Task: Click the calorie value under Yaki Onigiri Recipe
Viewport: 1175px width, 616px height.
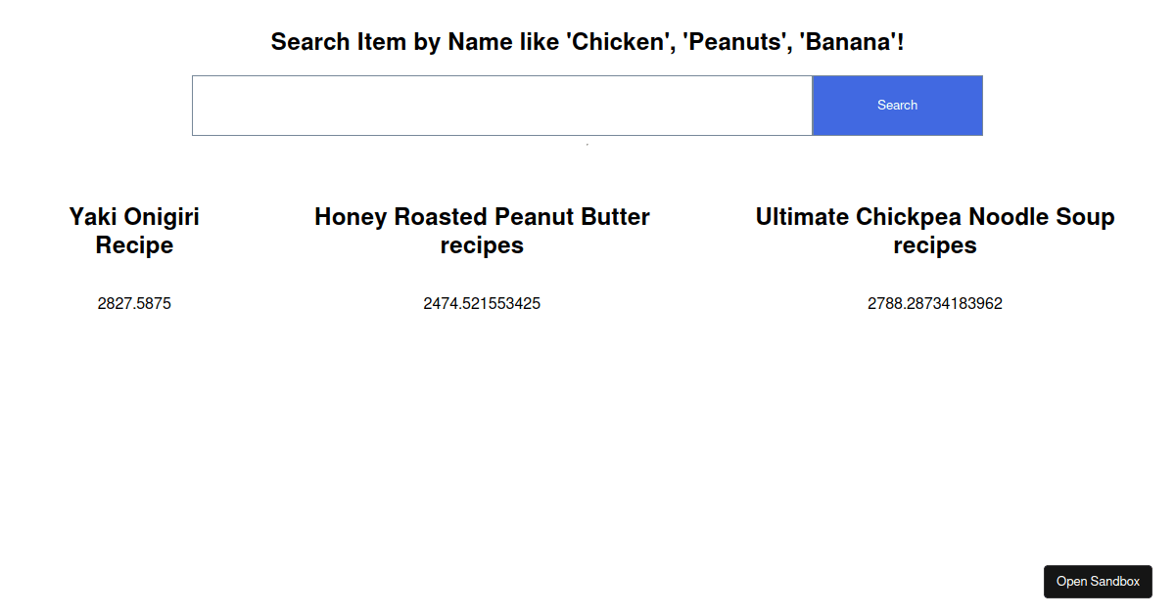Action: pos(133,303)
